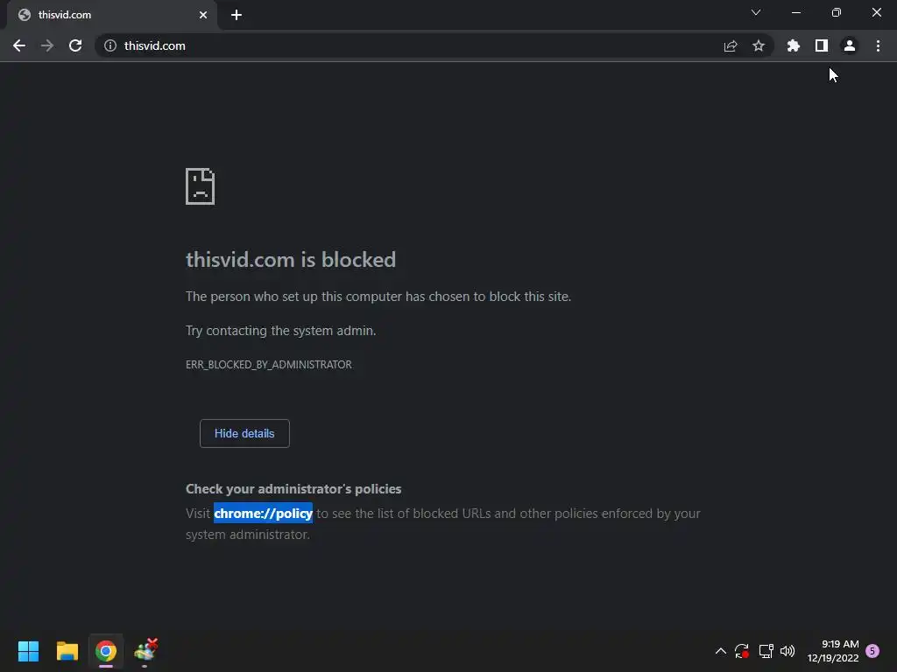This screenshot has height=672, width=897.
Task: Click the sync tray icon with red dot
Action: pyautogui.click(x=742, y=651)
